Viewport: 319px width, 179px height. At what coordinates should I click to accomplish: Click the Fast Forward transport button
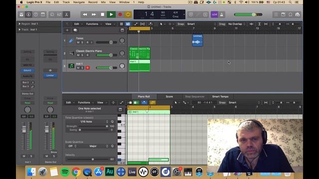click(x=94, y=14)
